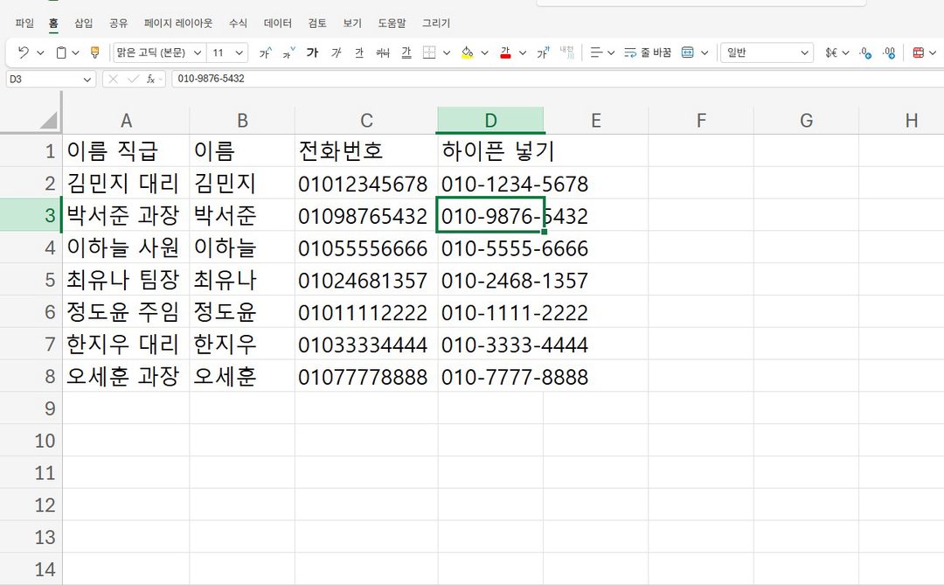Image resolution: width=944 pixels, height=585 pixels.
Task: Expand the Merge cells dropdown arrow
Action: click(705, 53)
